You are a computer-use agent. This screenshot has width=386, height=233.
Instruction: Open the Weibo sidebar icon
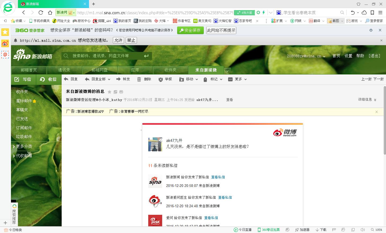point(5,43)
